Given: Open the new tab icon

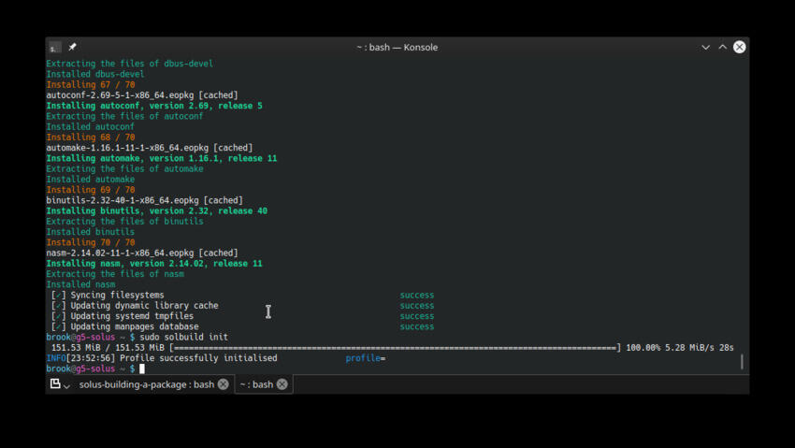Looking at the screenshot, I should pyautogui.click(x=55, y=383).
